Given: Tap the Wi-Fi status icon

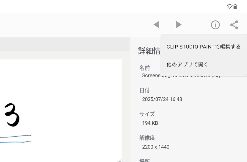Looking at the screenshot, I should point(230,6).
